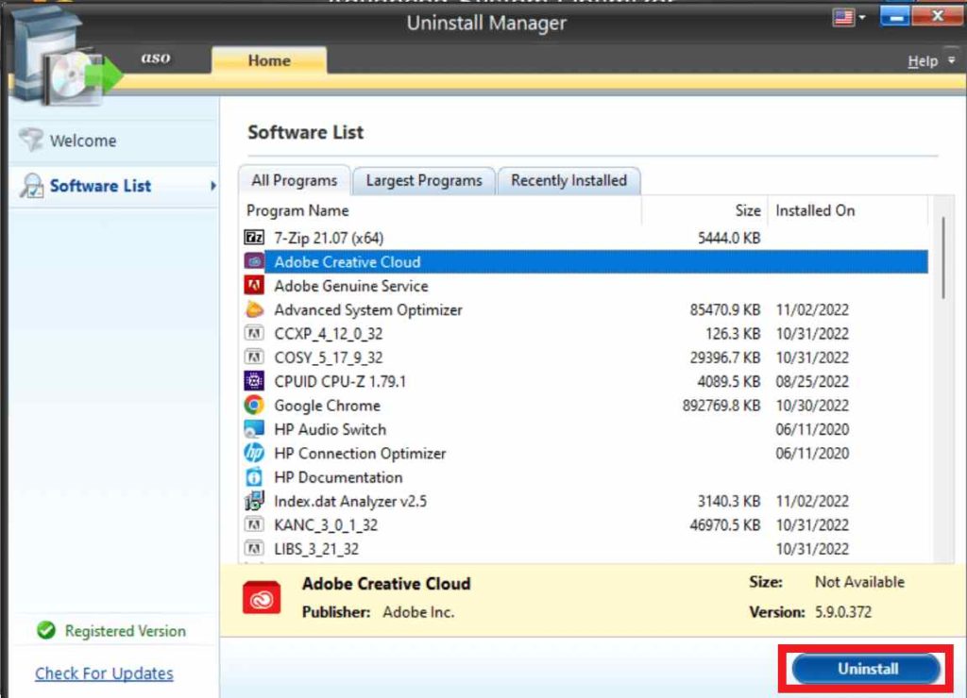Click the Adobe Genuine Service icon
The height and width of the screenshot is (698, 967).
coord(254,286)
